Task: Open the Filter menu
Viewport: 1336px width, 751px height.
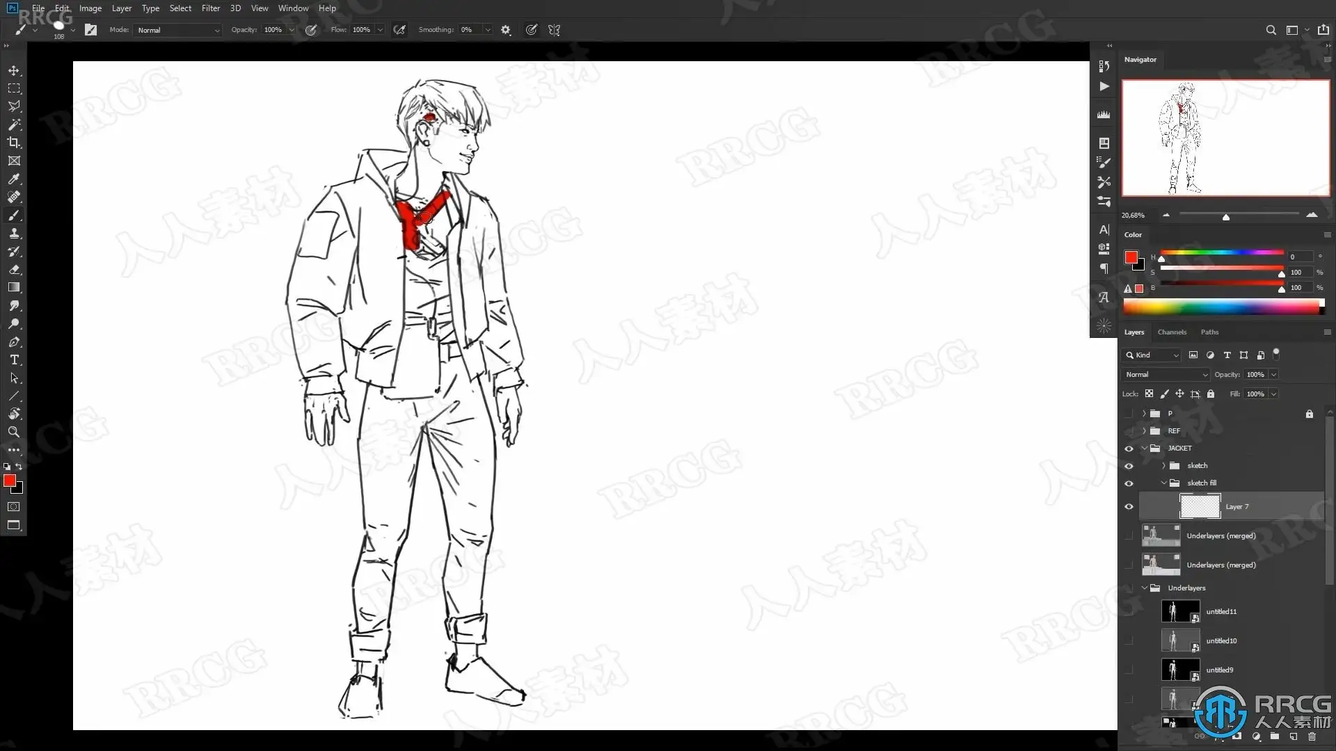Action: click(210, 8)
